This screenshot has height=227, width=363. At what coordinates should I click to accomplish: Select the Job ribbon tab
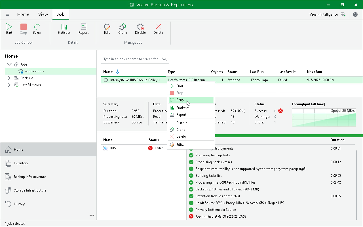click(x=61, y=14)
